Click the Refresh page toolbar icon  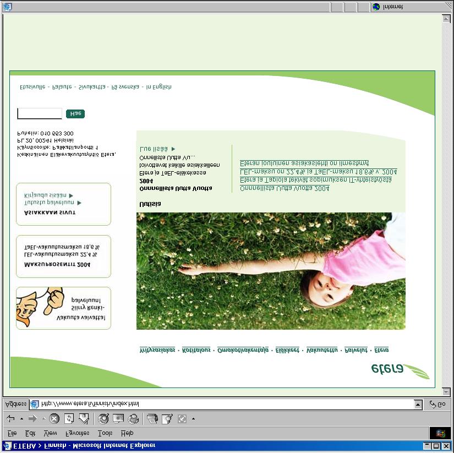[69, 418]
